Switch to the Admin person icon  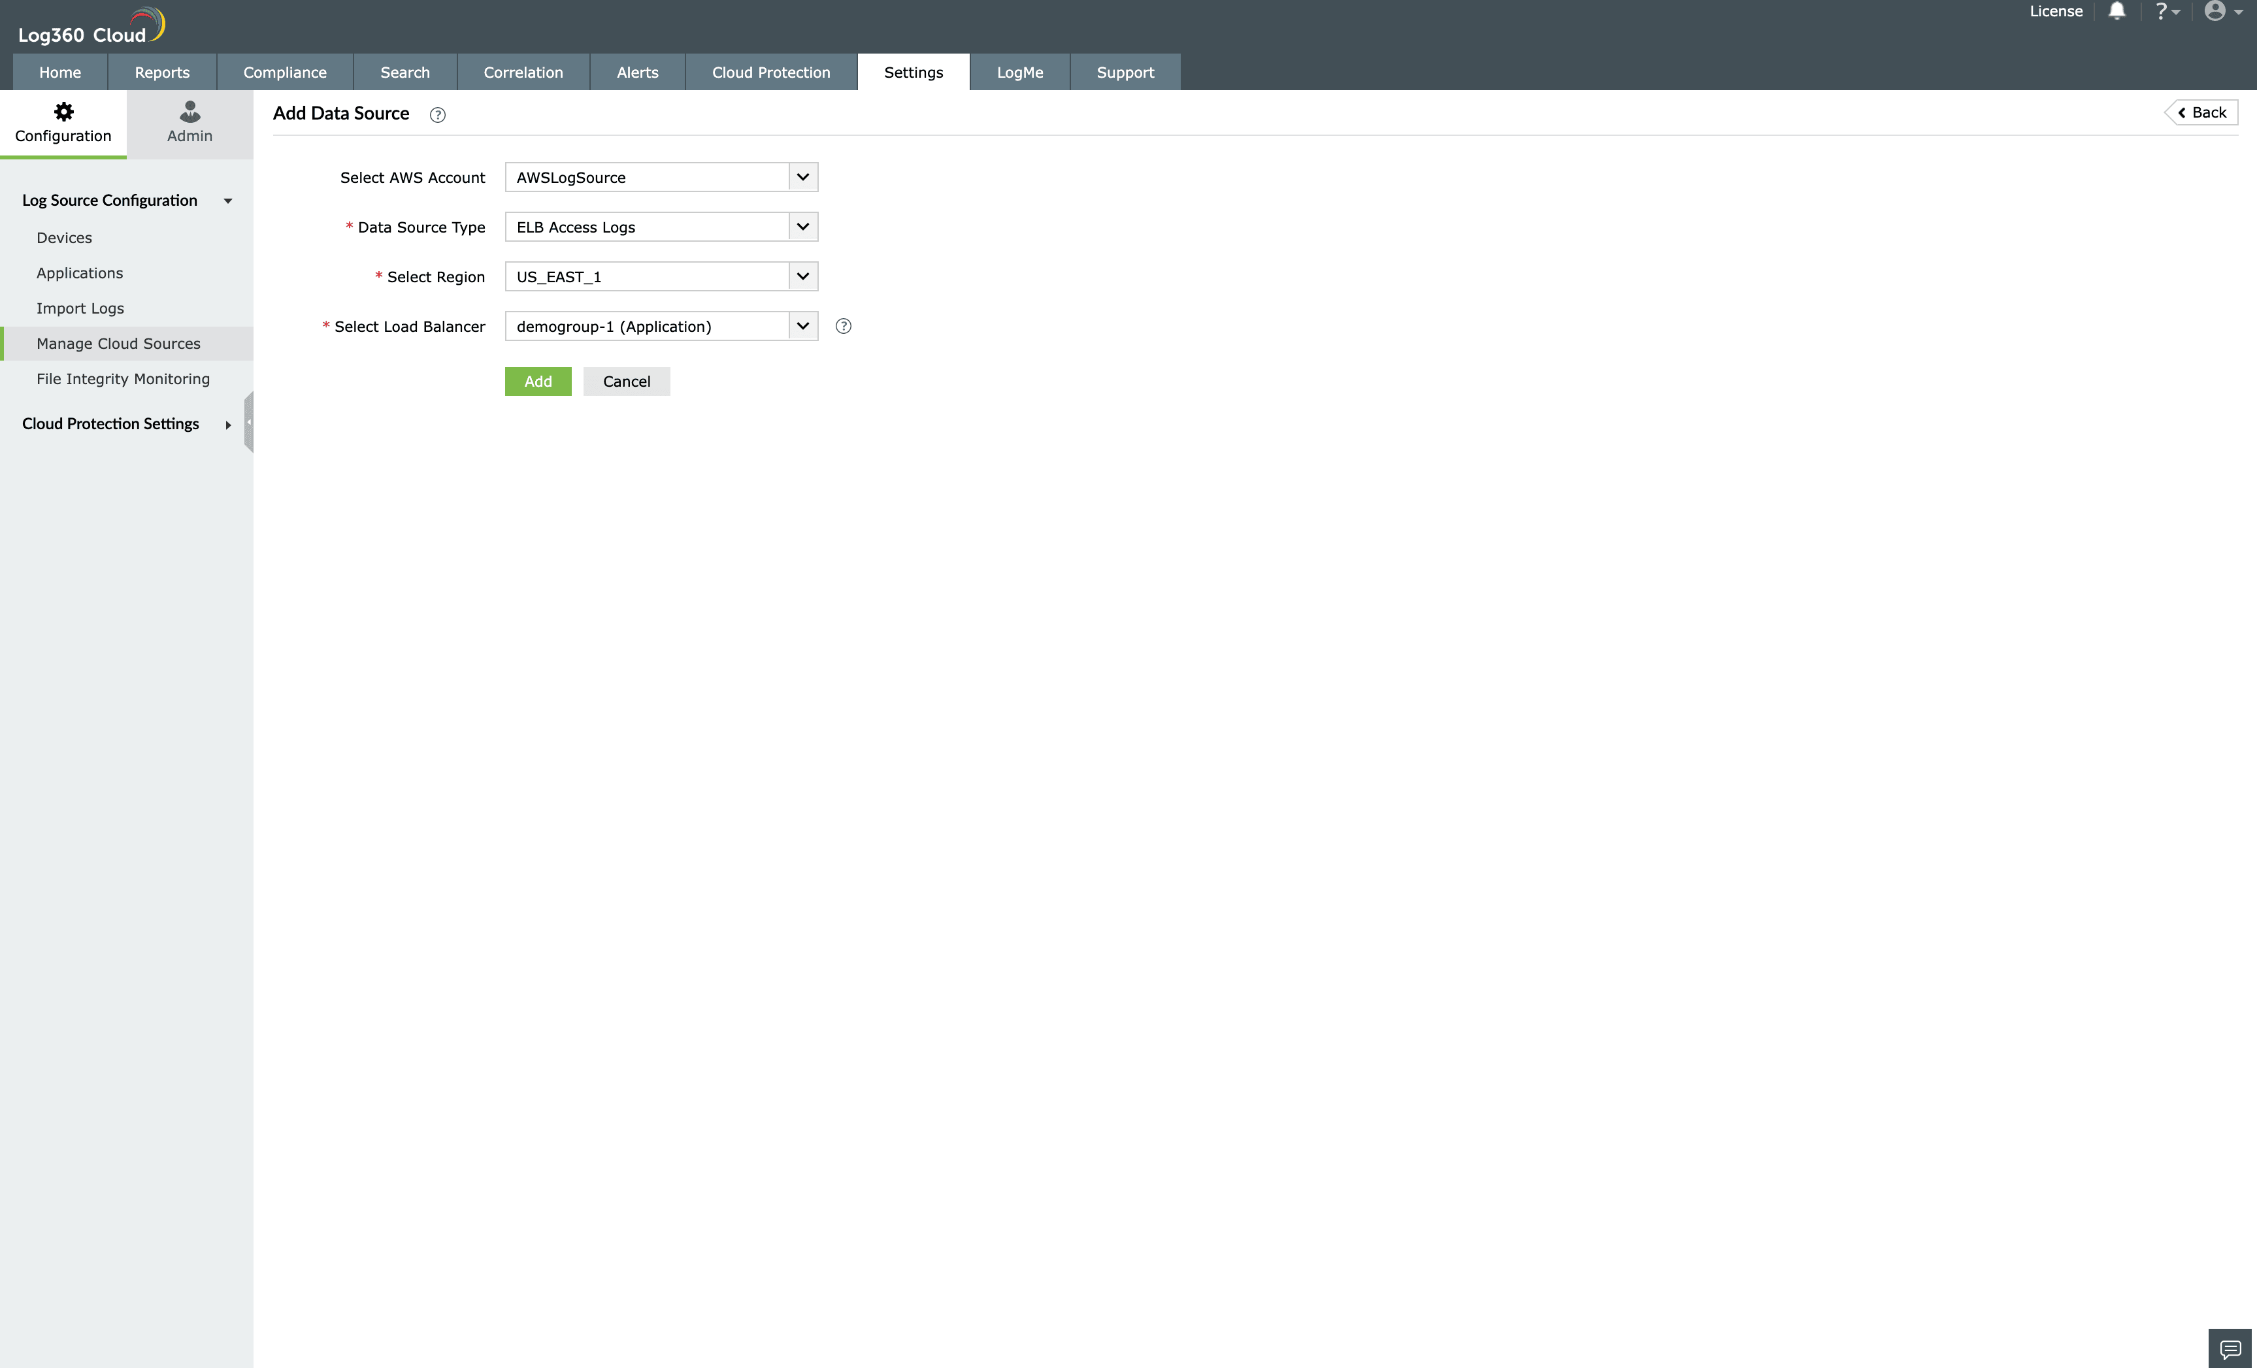coord(189,112)
